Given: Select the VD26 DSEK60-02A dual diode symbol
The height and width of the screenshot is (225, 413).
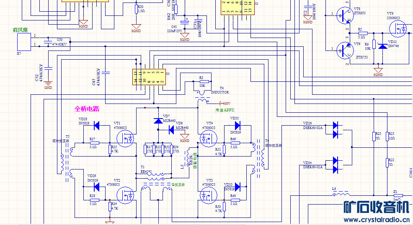Looking at the screenshot, I should tap(336, 130).
